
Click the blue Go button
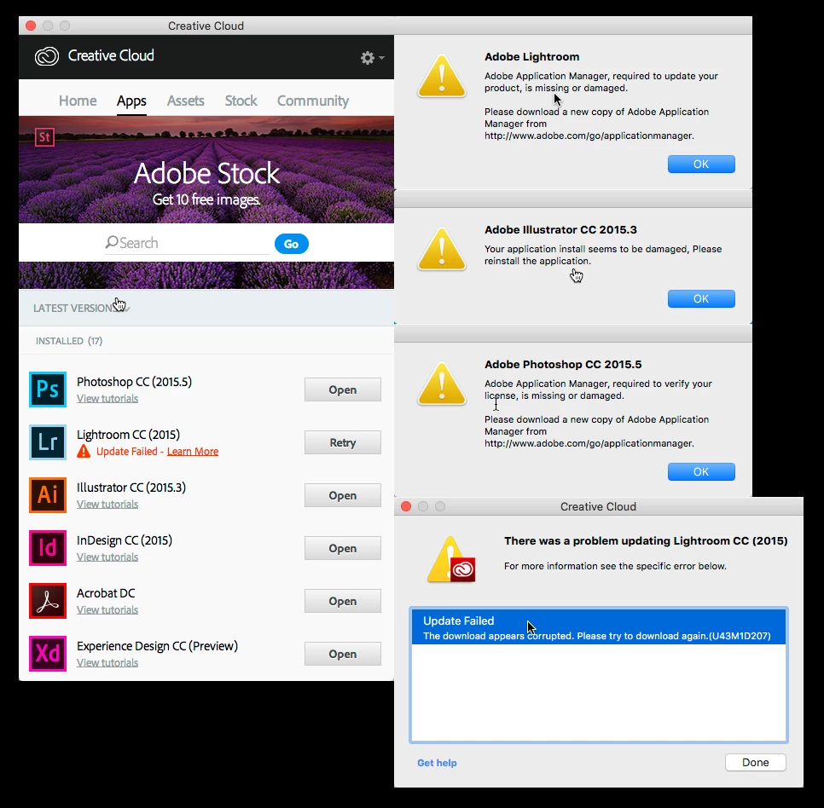click(291, 244)
